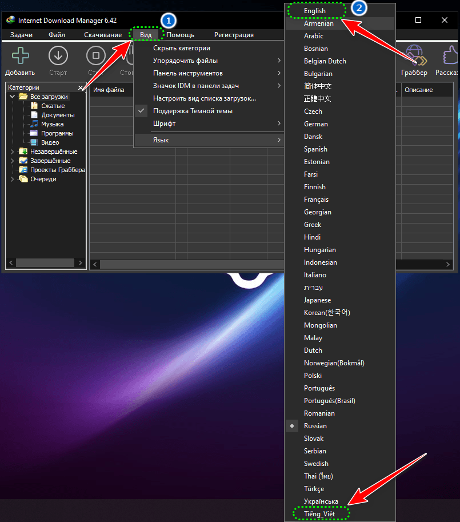Choose Настроить вид списка загрузок
The image size is (460, 522).
tap(209, 98)
